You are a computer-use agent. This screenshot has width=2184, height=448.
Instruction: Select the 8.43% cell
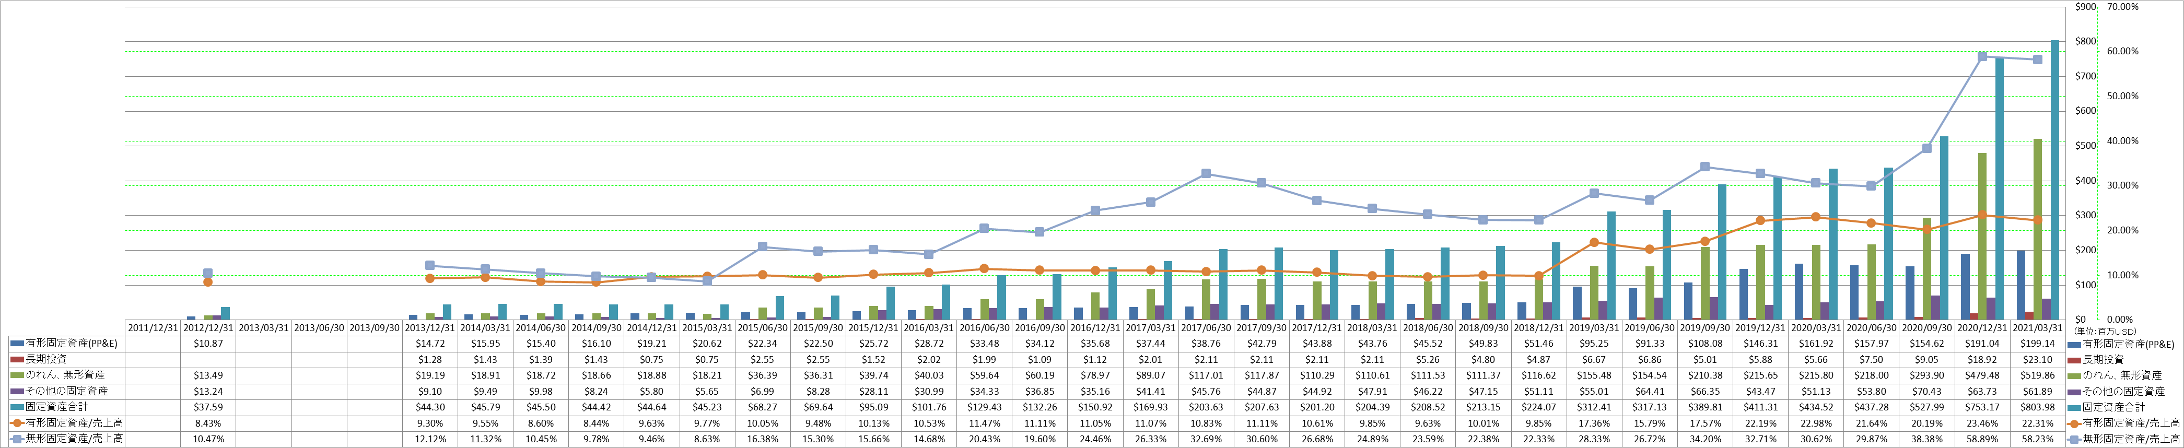click(x=208, y=423)
